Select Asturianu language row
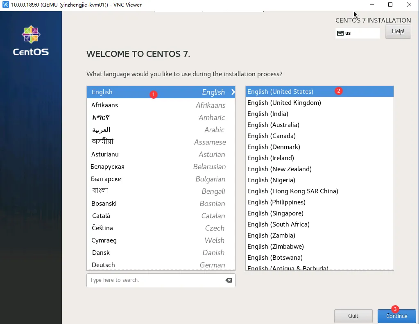The width and height of the screenshot is (419, 324). click(x=161, y=154)
